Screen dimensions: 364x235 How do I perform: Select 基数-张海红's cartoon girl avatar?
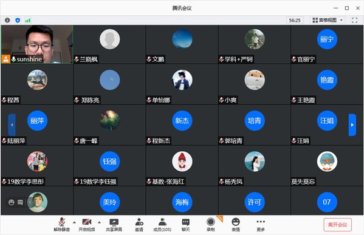point(182,162)
